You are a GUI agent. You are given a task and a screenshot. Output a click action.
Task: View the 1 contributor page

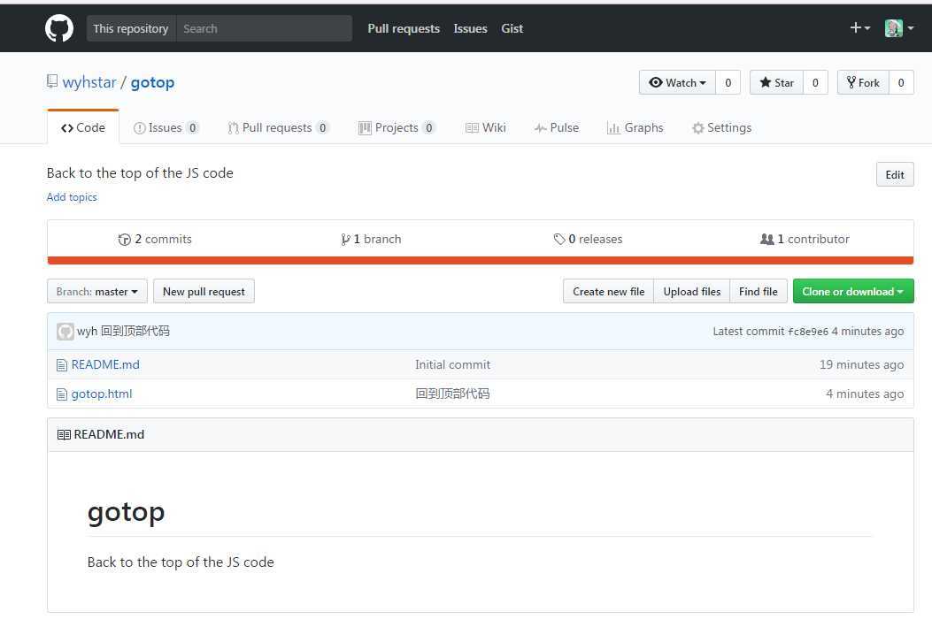pyautogui.click(x=805, y=239)
